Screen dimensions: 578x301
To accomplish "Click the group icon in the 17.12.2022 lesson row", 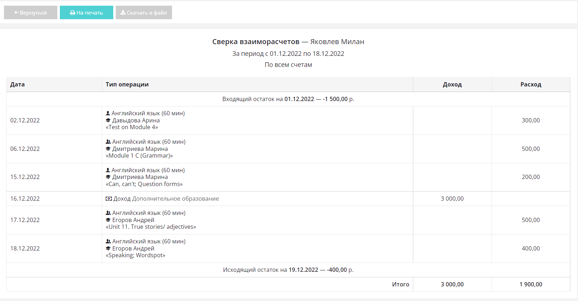I will (x=108, y=213).
